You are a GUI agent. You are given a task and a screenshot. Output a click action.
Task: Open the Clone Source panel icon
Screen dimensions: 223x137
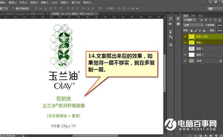click(x=170, y=45)
